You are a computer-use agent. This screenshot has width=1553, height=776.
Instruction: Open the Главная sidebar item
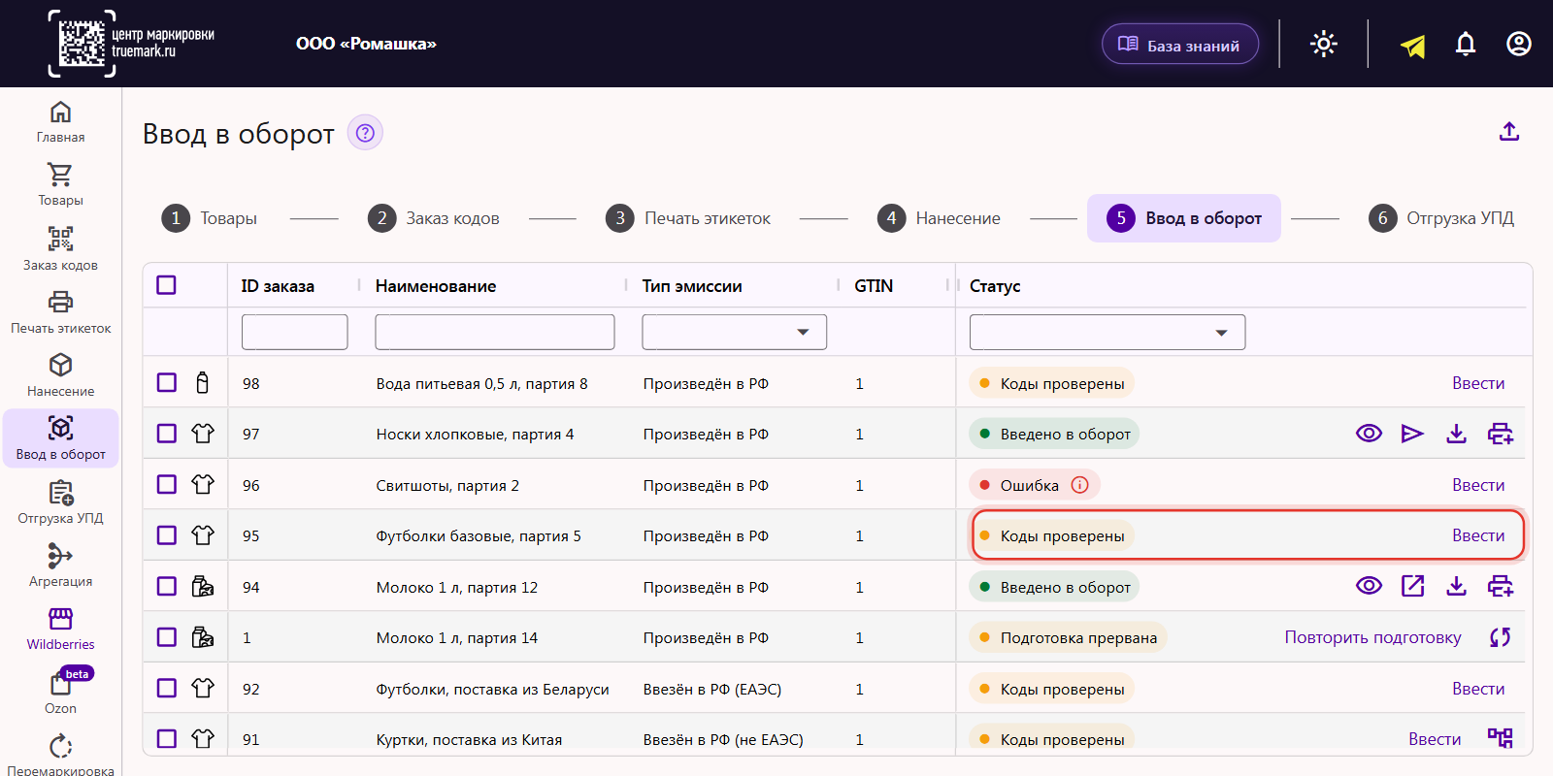click(x=60, y=122)
